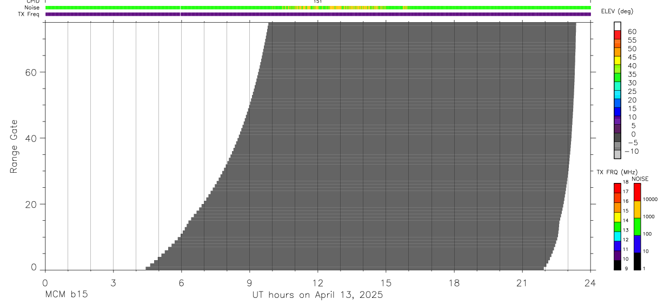Click the x-axis tick label '21'

pos(522,283)
